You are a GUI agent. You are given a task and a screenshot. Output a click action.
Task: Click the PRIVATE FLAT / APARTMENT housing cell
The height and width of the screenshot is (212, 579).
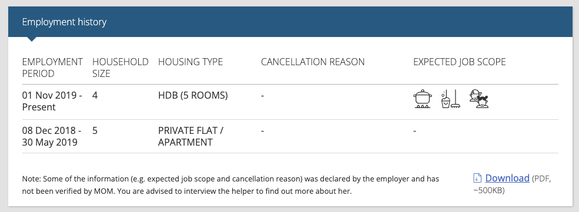(191, 136)
